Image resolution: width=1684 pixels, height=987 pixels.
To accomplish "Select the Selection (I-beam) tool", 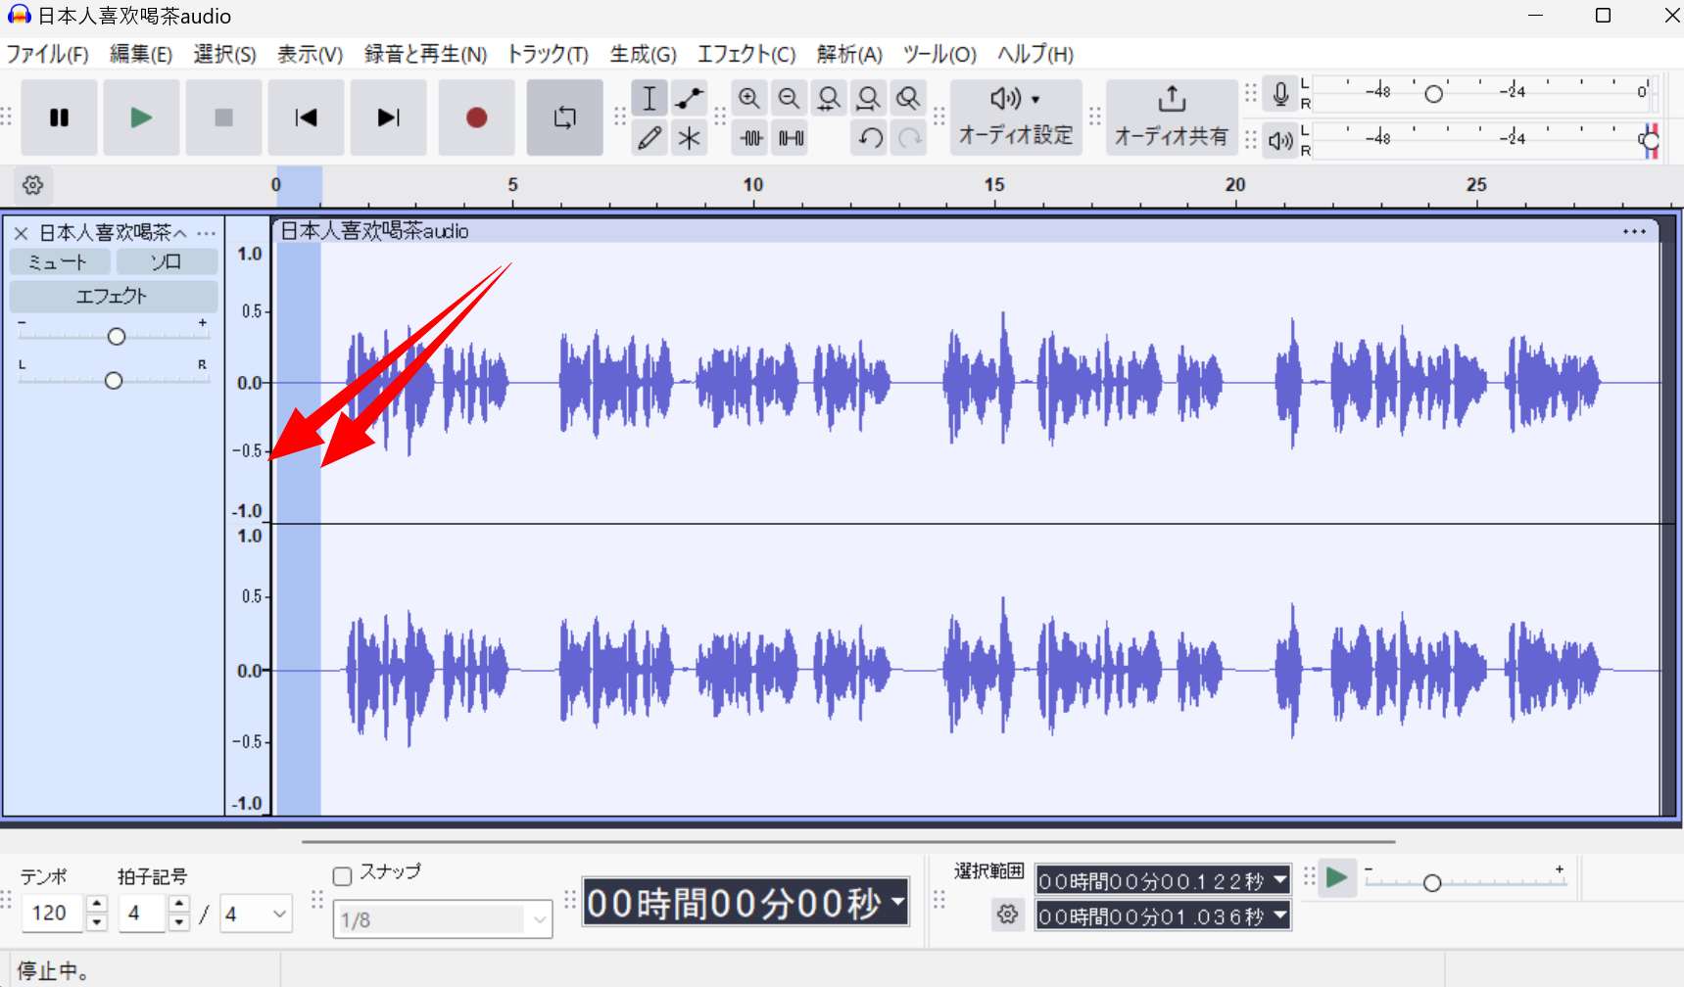I will (x=649, y=98).
